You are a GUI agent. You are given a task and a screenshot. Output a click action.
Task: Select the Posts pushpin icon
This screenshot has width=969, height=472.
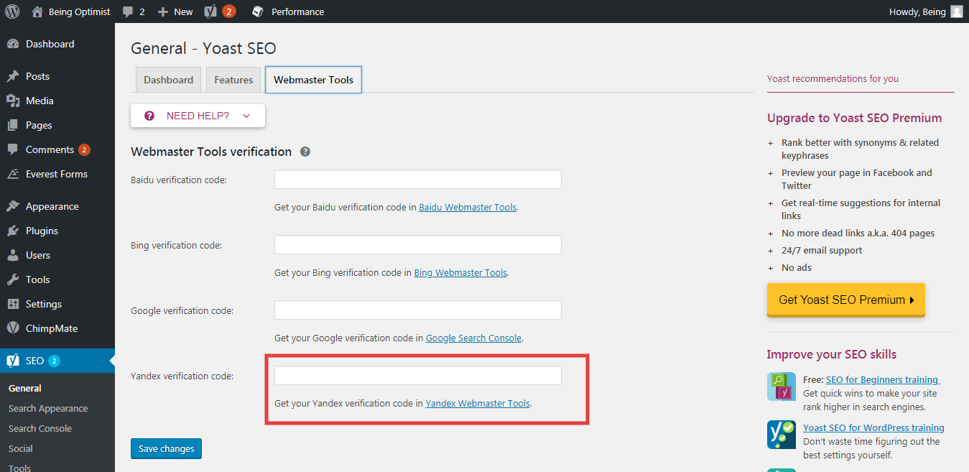point(12,75)
